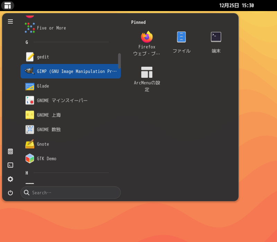Start GNOME マインスイーパー via its icon

(30, 100)
